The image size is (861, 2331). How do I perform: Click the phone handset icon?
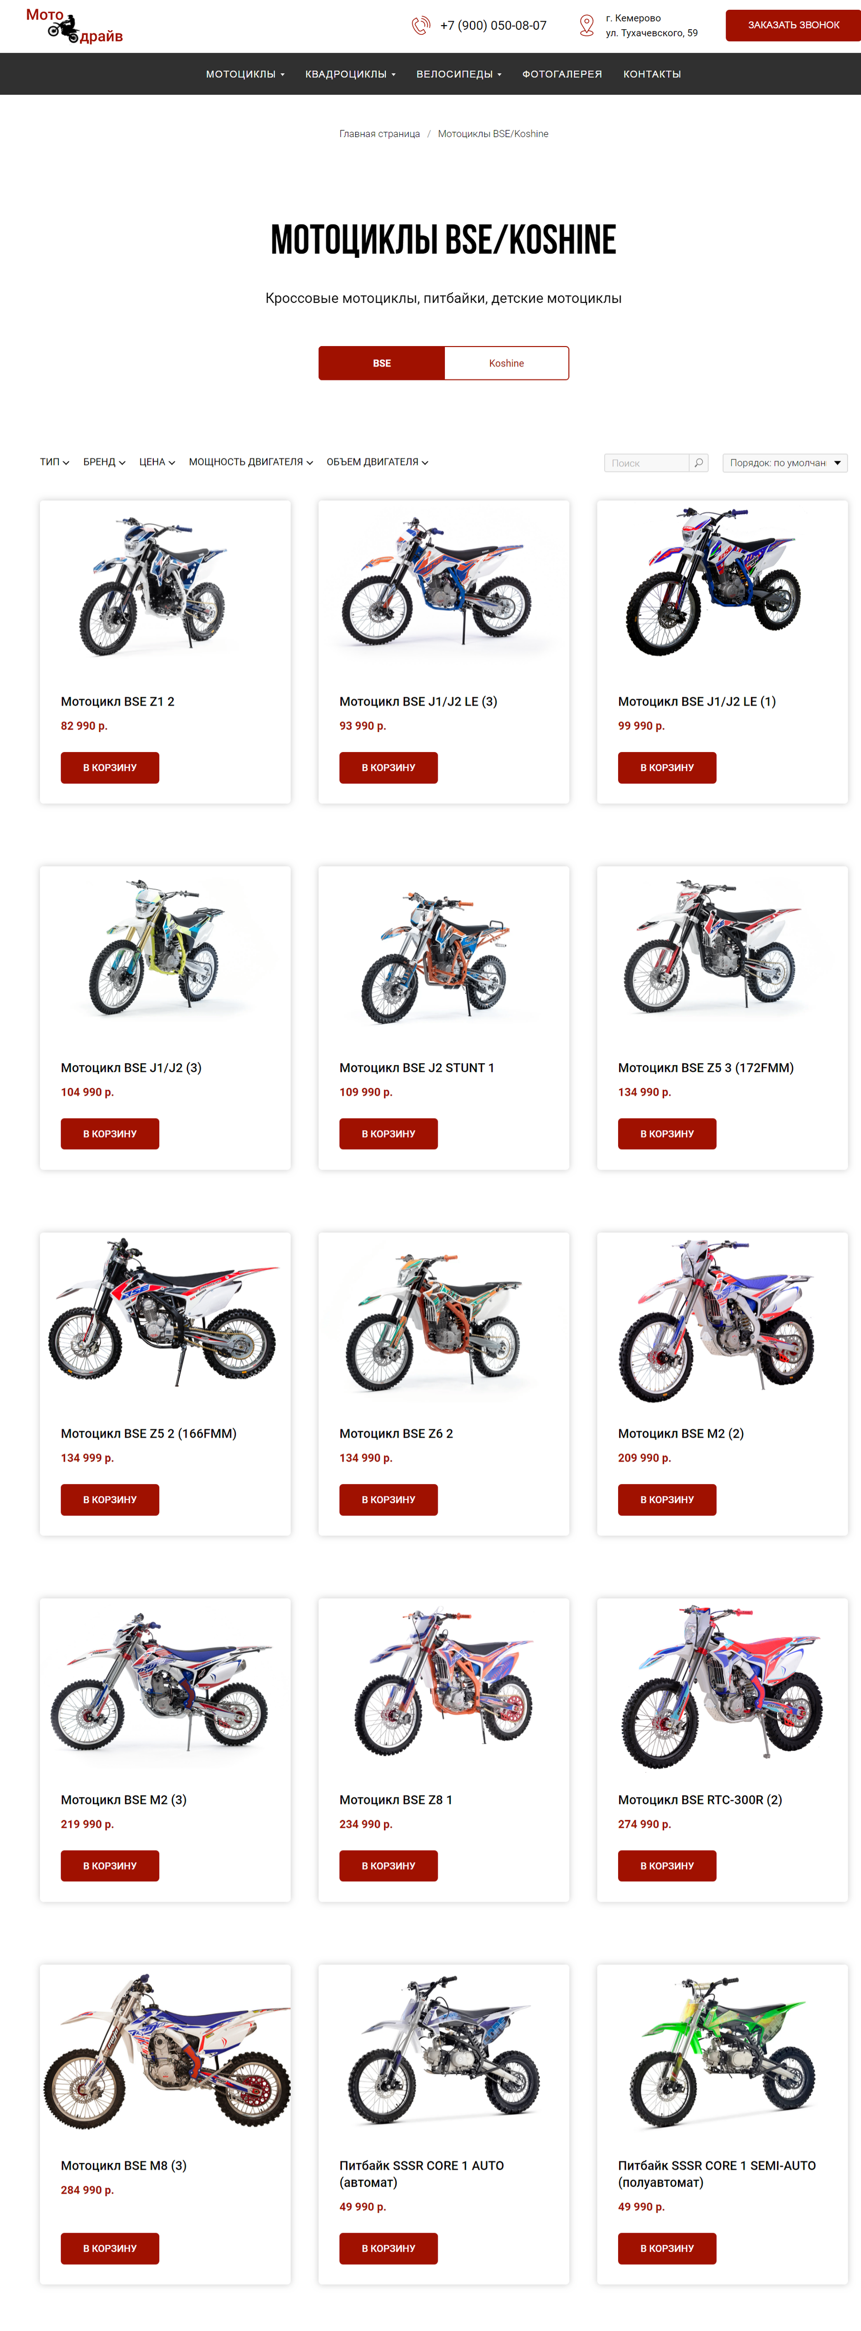pyautogui.click(x=421, y=25)
